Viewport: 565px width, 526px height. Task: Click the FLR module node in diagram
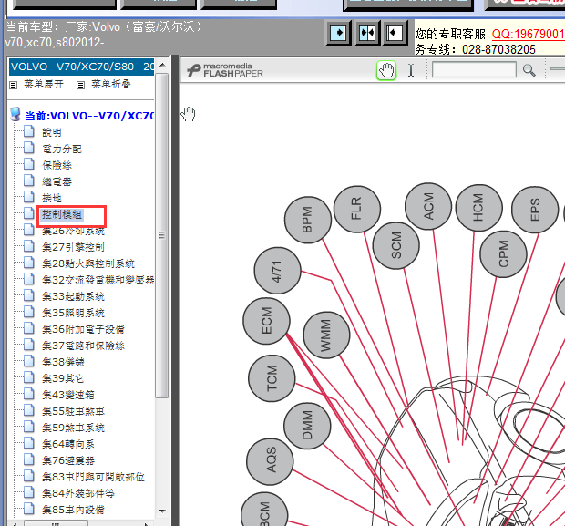tap(356, 209)
